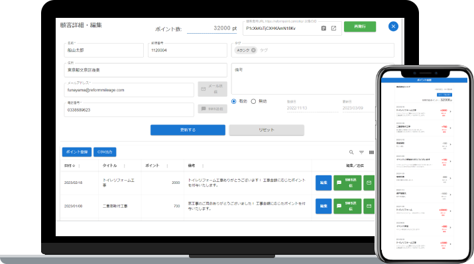Click the small blue button on phone screen
The height and width of the screenshot is (264, 474).
[x=445, y=95]
